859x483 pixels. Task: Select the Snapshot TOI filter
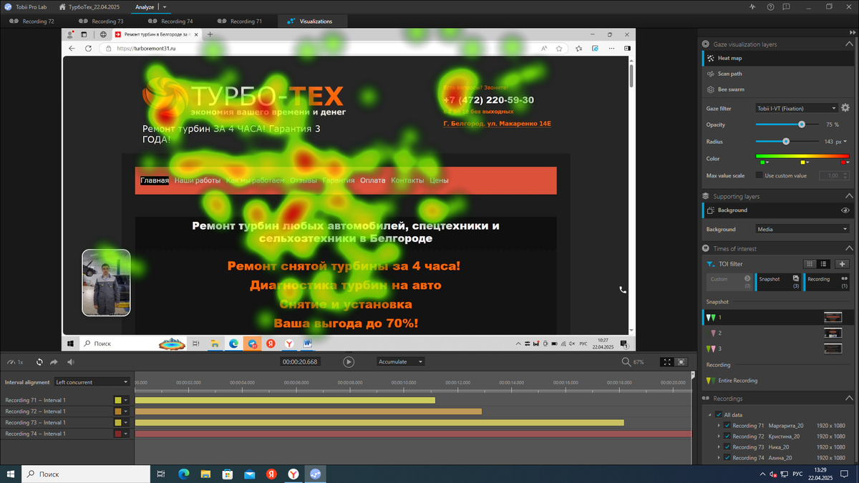(780, 282)
